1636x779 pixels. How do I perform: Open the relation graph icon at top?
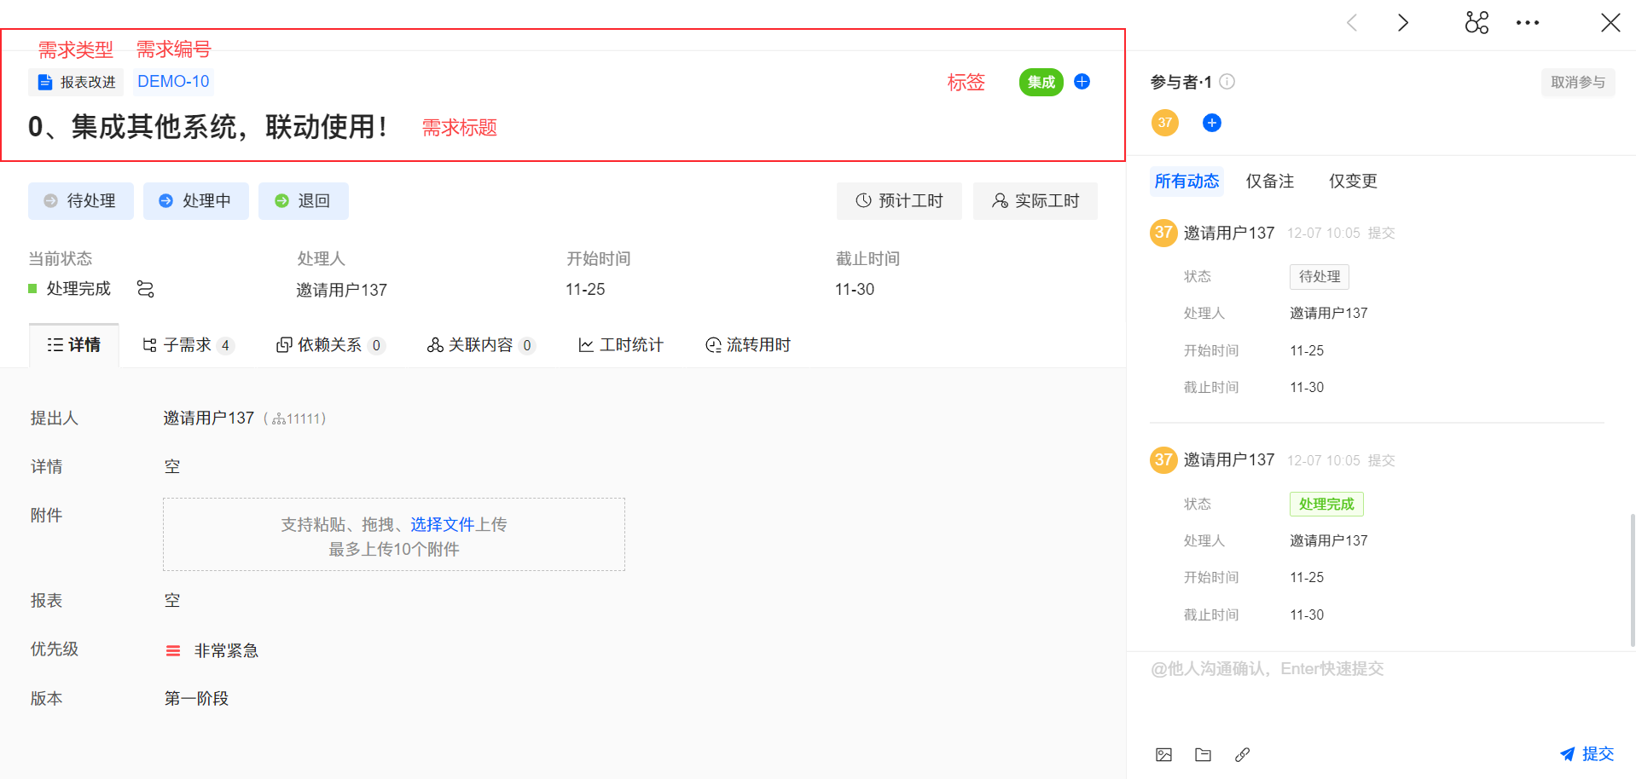(1476, 23)
